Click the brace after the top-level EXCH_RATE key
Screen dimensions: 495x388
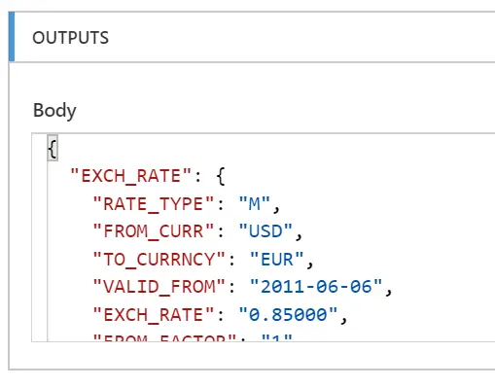[x=221, y=176]
